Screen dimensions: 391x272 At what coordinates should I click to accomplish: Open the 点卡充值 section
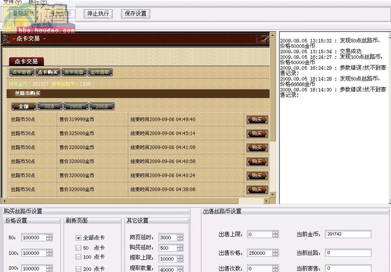(x=74, y=72)
